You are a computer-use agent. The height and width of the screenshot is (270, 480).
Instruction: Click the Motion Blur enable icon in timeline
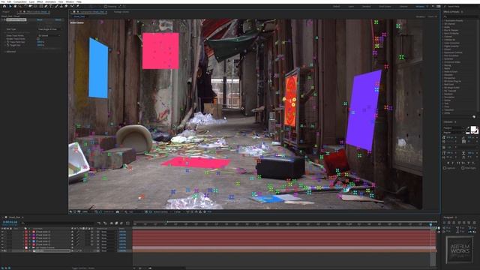click(121, 223)
